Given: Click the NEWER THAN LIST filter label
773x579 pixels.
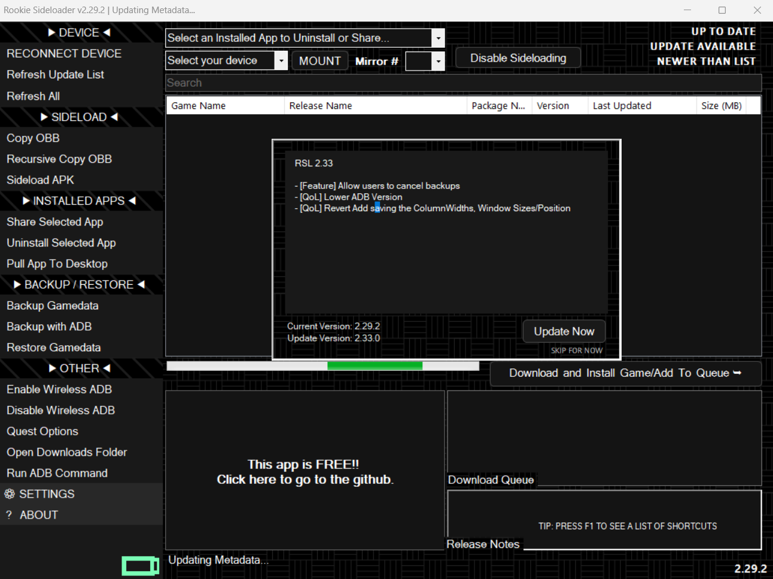Looking at the screenshot, I should (706, 62).
